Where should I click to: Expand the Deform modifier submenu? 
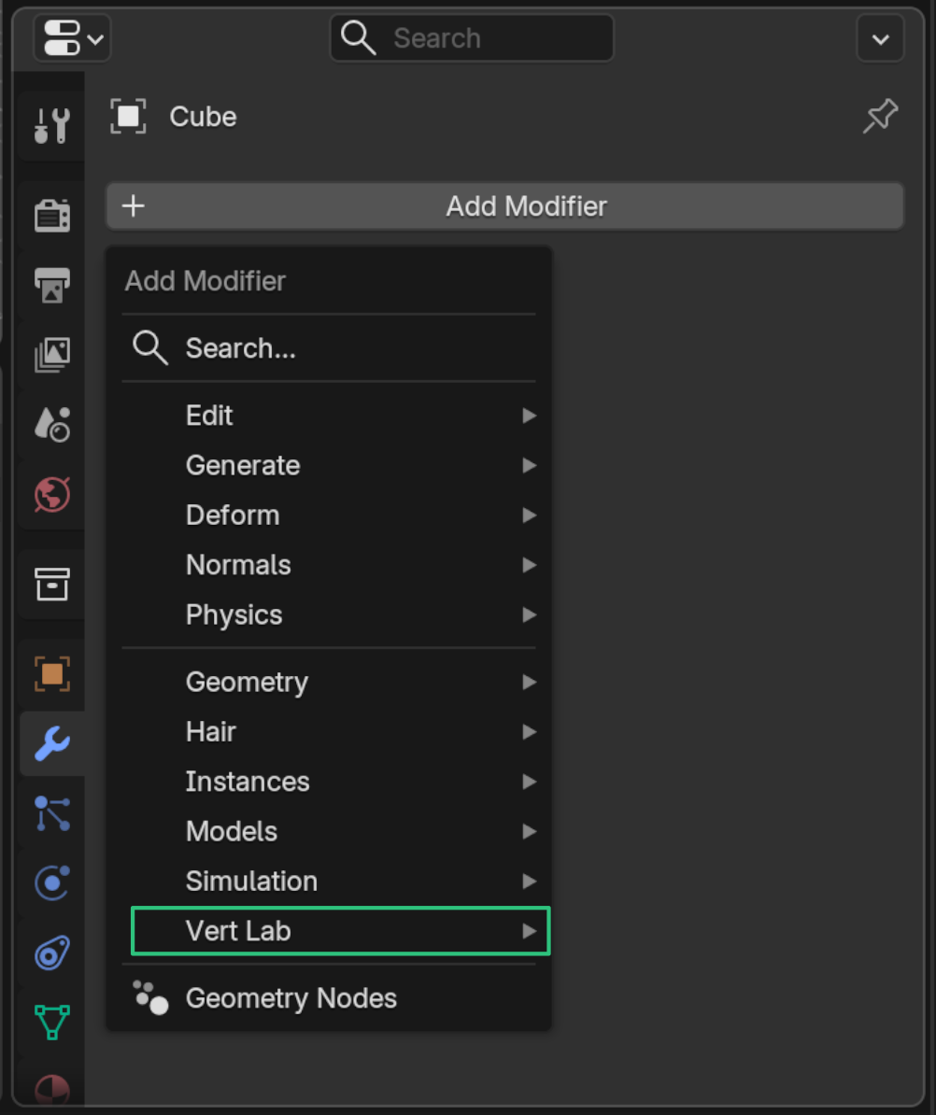tap(329, 515)
